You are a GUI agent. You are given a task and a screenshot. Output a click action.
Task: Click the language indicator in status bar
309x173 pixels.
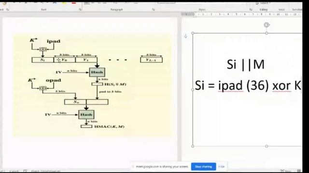45,171
